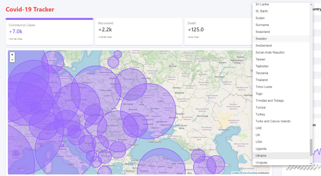
Task: Click the dropdown list scrollbar thumb
Action: tap(311, 148)
